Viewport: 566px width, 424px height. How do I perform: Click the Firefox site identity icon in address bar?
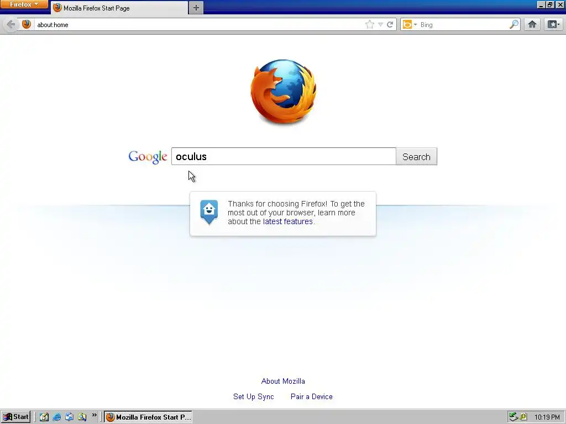27,24
